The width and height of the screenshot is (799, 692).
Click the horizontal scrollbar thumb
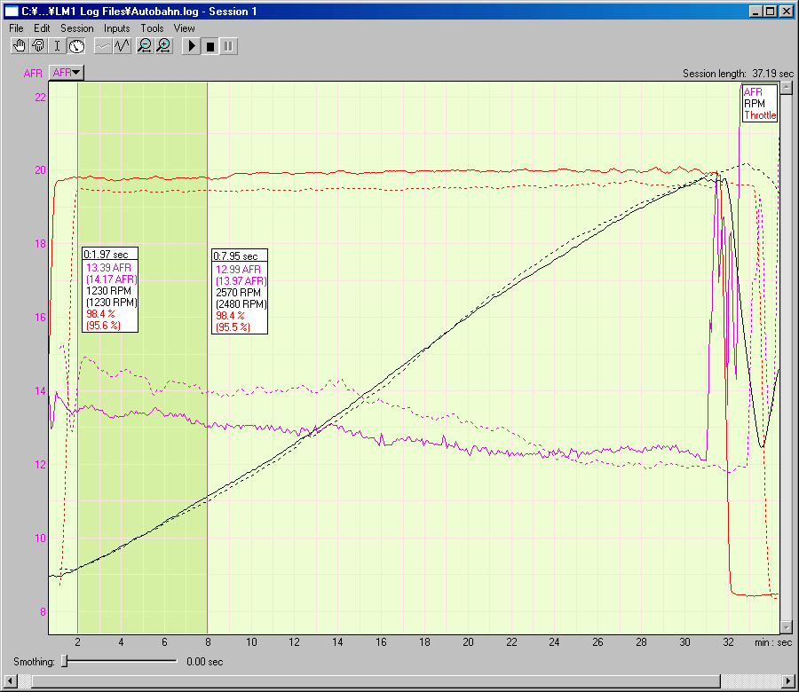[x=376, y=680]
